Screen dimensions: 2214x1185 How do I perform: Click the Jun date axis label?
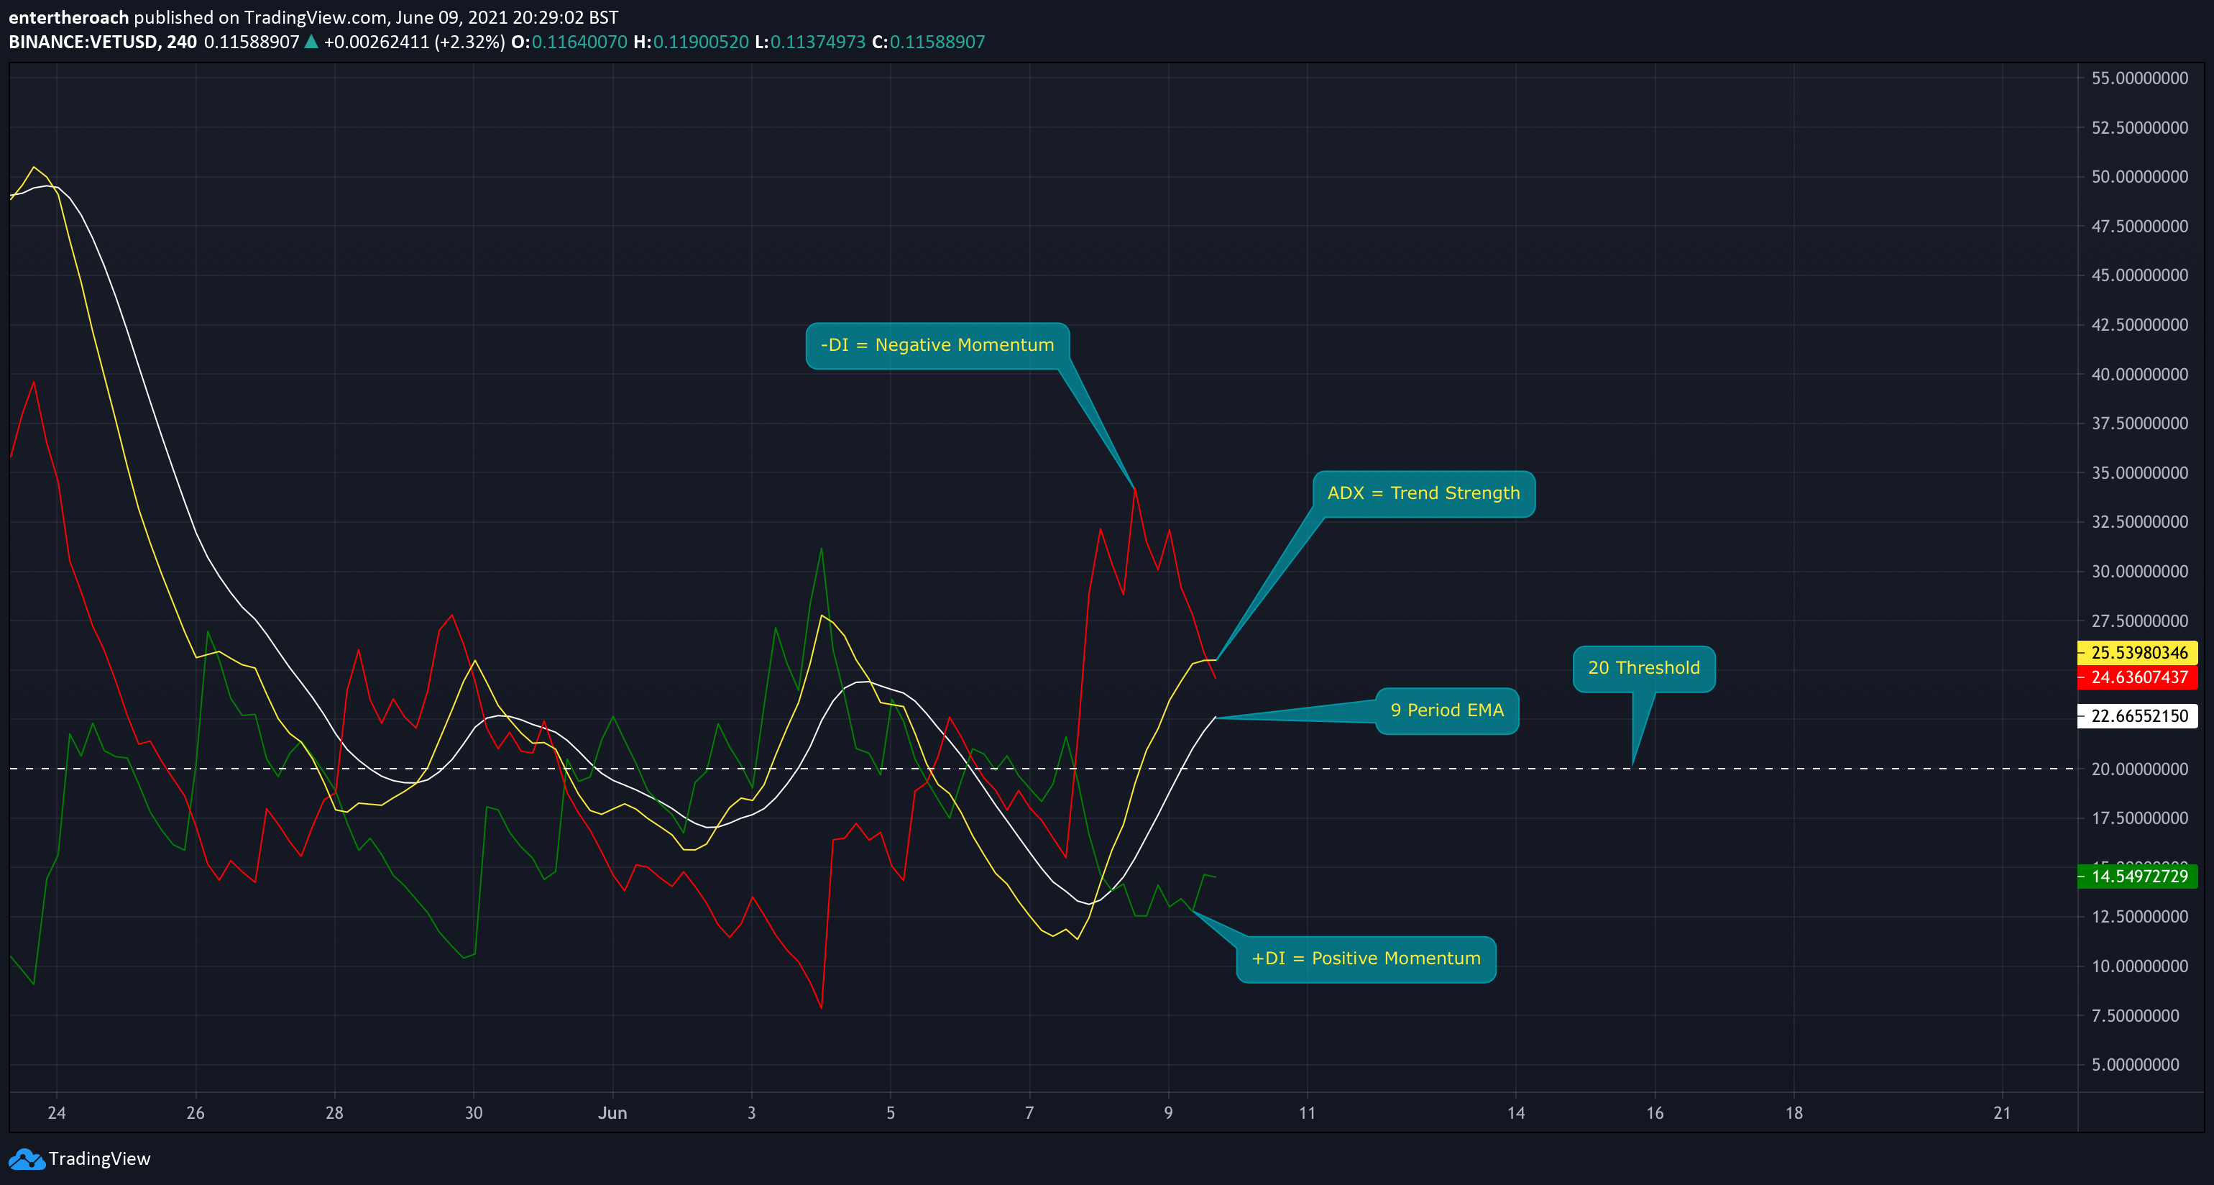pyautogui.click(x=612, y=1114)
